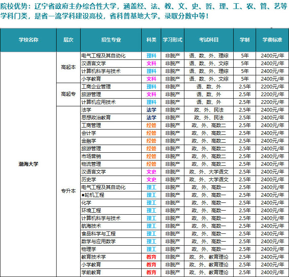The image size is (289, 277).
Task: Click the 录取分数中等 text in intro
Action: (x=185, y=16)
